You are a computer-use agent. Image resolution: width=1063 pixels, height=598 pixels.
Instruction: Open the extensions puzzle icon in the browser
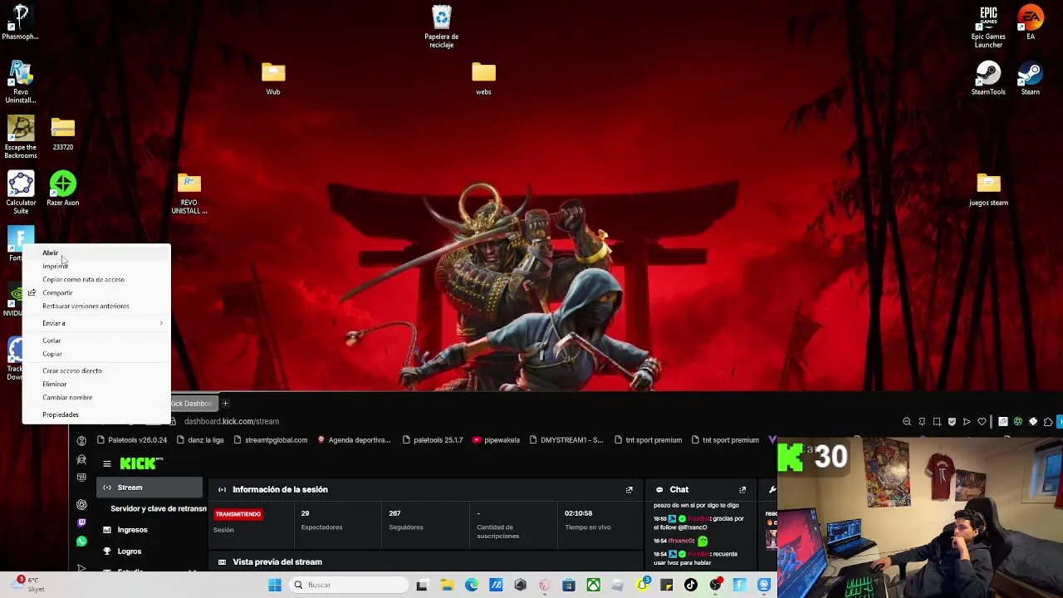click(1048, 422)
